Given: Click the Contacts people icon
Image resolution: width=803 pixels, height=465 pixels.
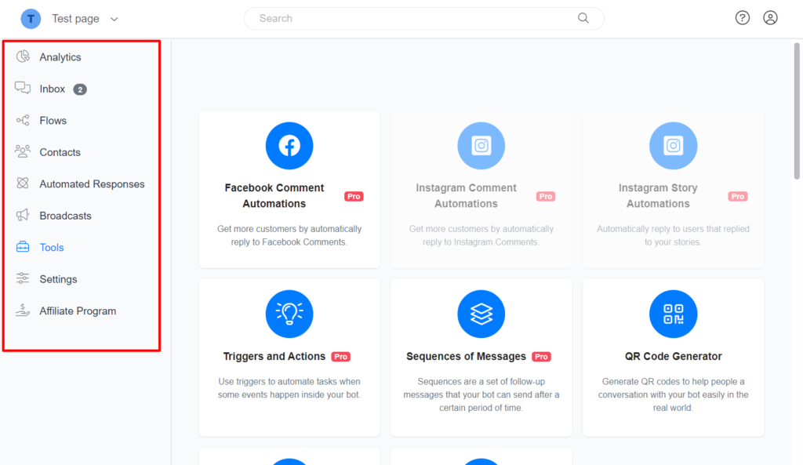Looking at the screenshot, I should 23,151.
